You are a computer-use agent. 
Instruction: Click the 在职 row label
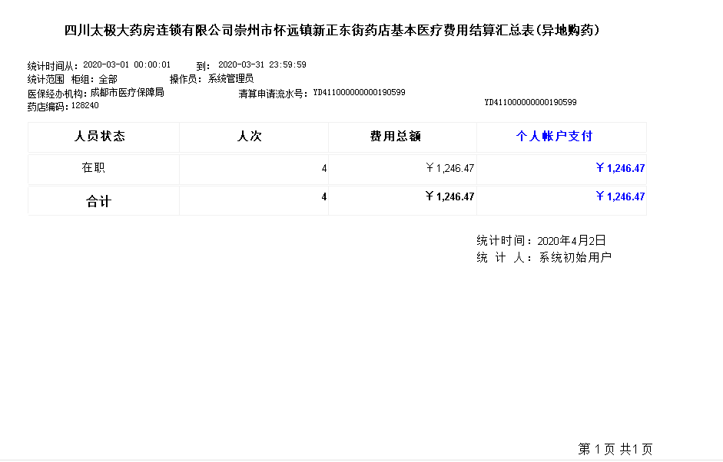pos(94,167)
